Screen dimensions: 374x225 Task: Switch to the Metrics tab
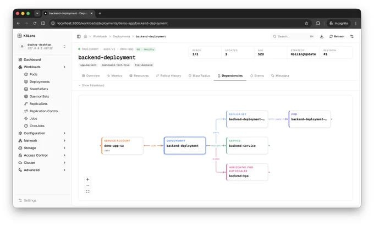click(114, 76)
